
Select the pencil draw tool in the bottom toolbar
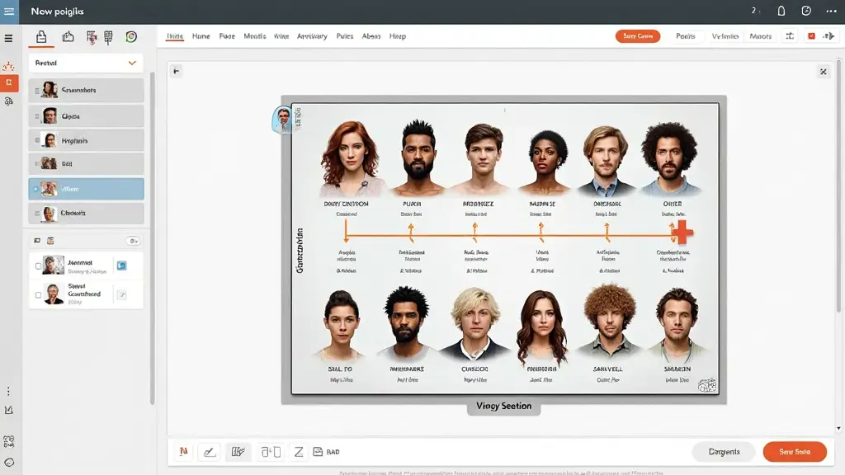pos(210,452)
